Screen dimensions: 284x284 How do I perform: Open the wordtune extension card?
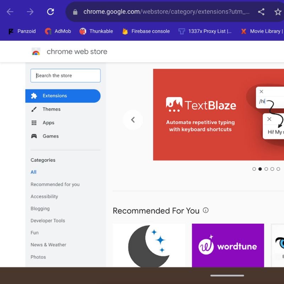point(228,245)
